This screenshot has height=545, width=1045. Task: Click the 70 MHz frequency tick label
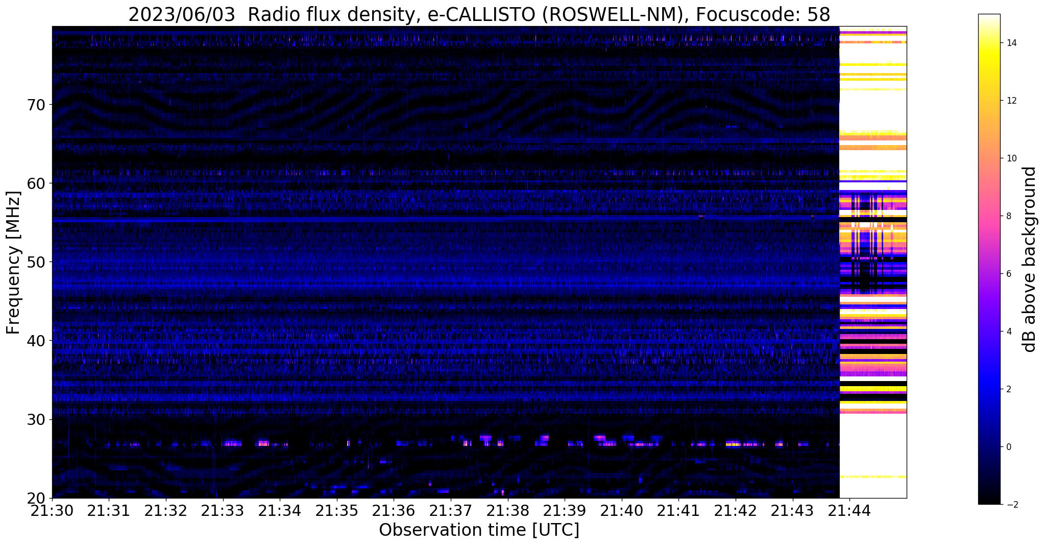click(37, 105)
